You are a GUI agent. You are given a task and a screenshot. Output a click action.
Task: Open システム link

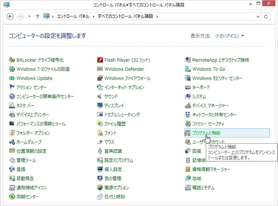pyautogui.click(x=199, y=97)
